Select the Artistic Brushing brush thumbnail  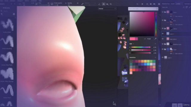pyautogui.click(x=7, y=41)
